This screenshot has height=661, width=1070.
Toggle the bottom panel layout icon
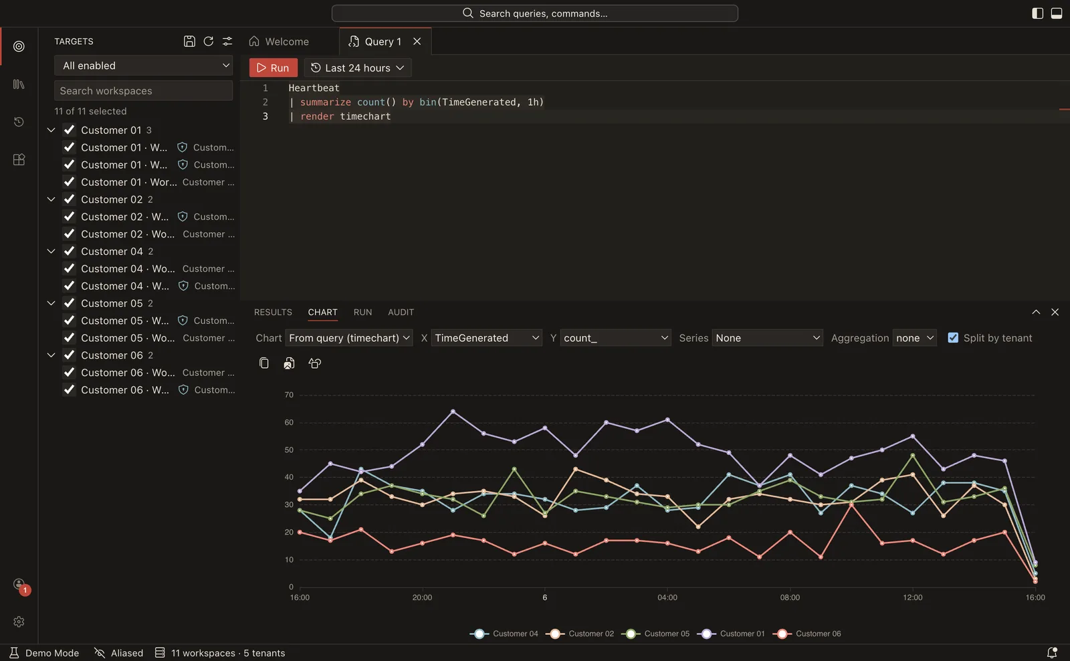pyautogui.click(x=1057, y=13)
